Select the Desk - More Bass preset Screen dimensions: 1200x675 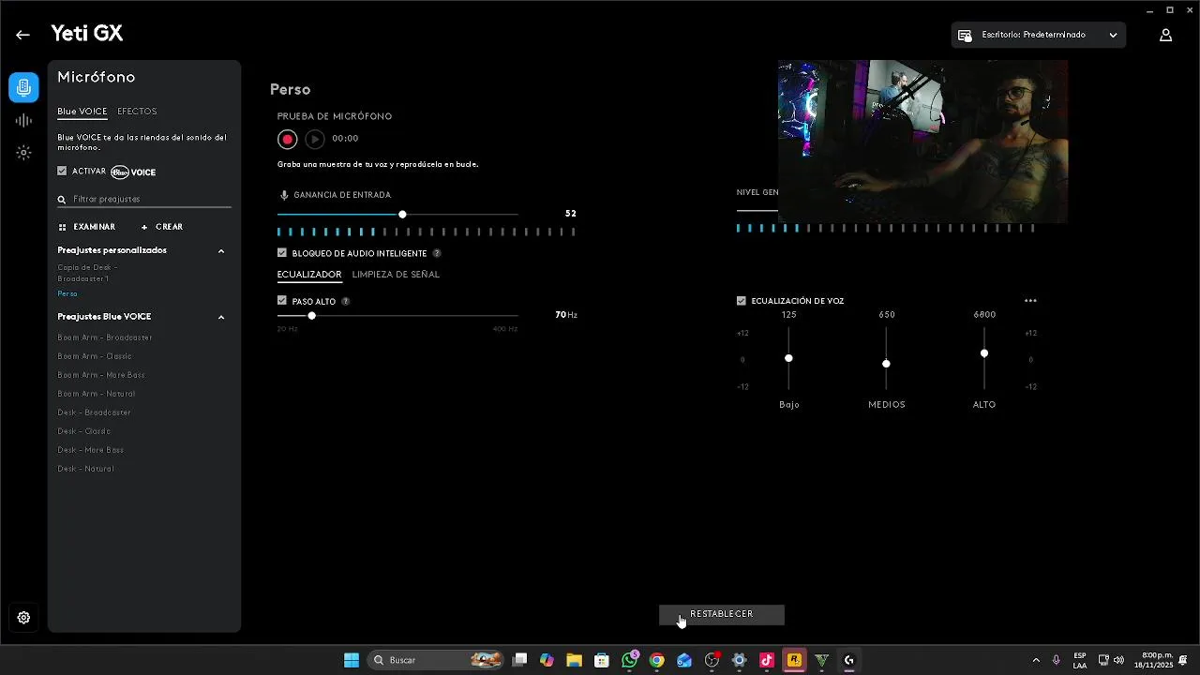point(91,450)
